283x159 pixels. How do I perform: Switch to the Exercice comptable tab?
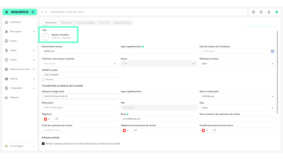(86, 22)
